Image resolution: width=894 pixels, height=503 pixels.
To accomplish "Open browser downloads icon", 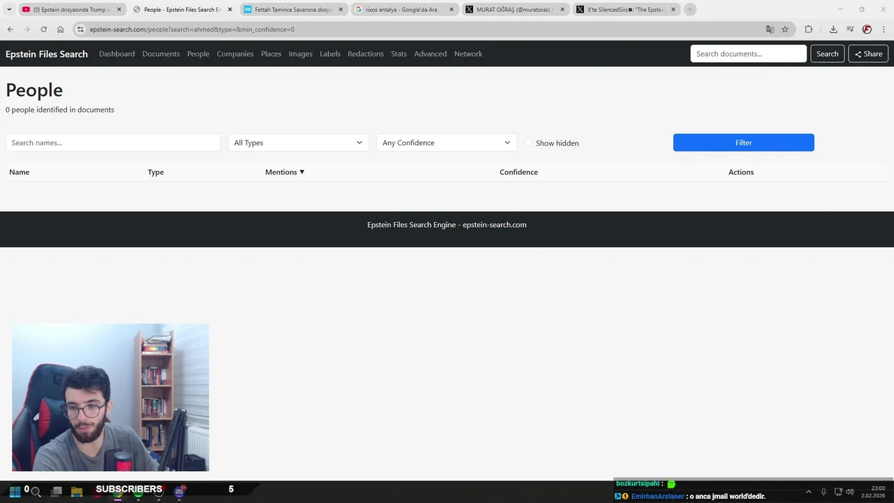I will point(833,29).
